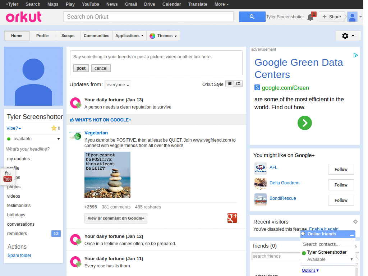Image resolution: width=368 pixels, height=276 pixels.
Task: Click the Jan 11 fortune Orkut icon
Action: [x=76, y=262]
